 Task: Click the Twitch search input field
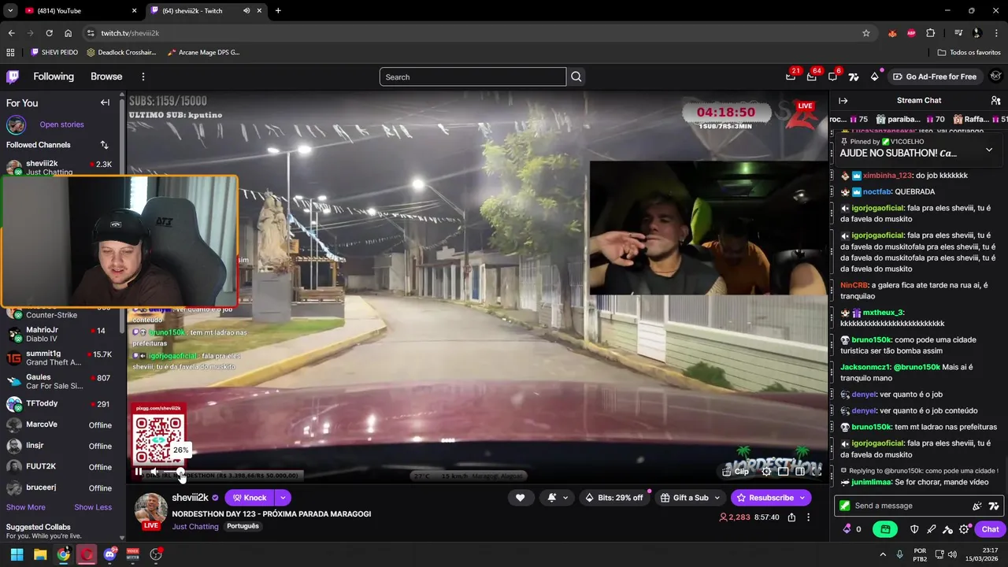click(472, 76)
